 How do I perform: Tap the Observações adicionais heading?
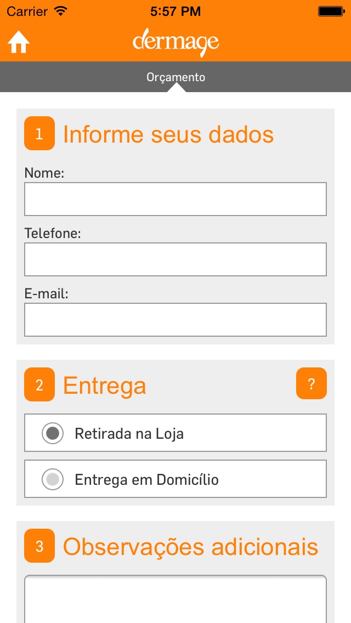[190, 547]
